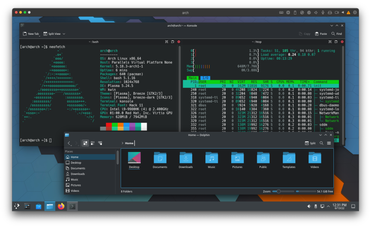Click Find in Konsole toolbar
The height and width of the screenshot is (227, 371).
click(337, 34)
